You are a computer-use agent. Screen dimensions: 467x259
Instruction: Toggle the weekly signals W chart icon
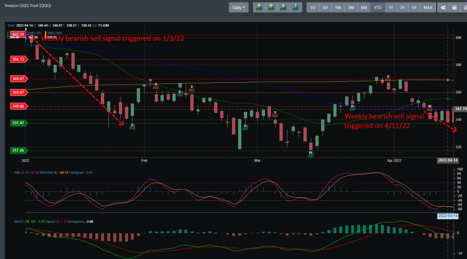click(271, 7)
